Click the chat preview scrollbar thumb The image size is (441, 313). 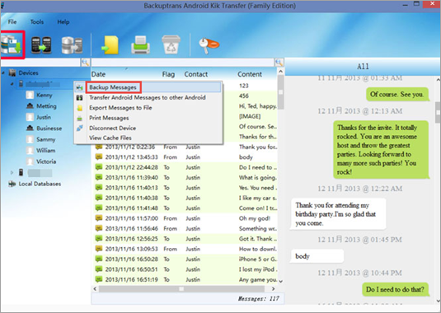click(x=438, y=112)
